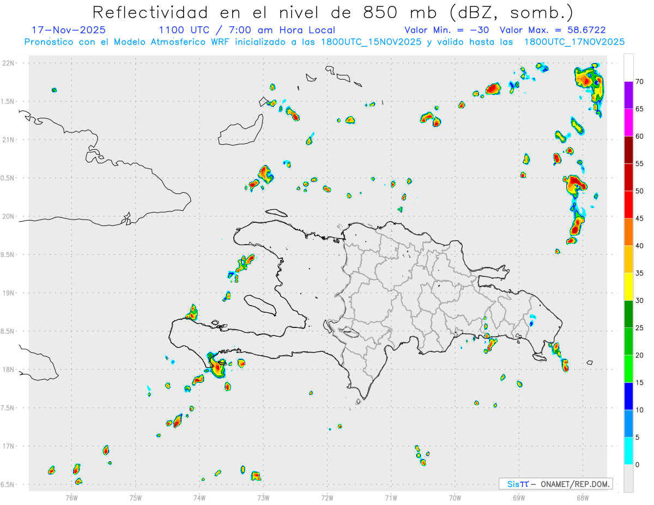This screenshot has width=654, height=505.
Task: Click the 'Valor Max. = 58.6722' text
Action: coord(552,30)
